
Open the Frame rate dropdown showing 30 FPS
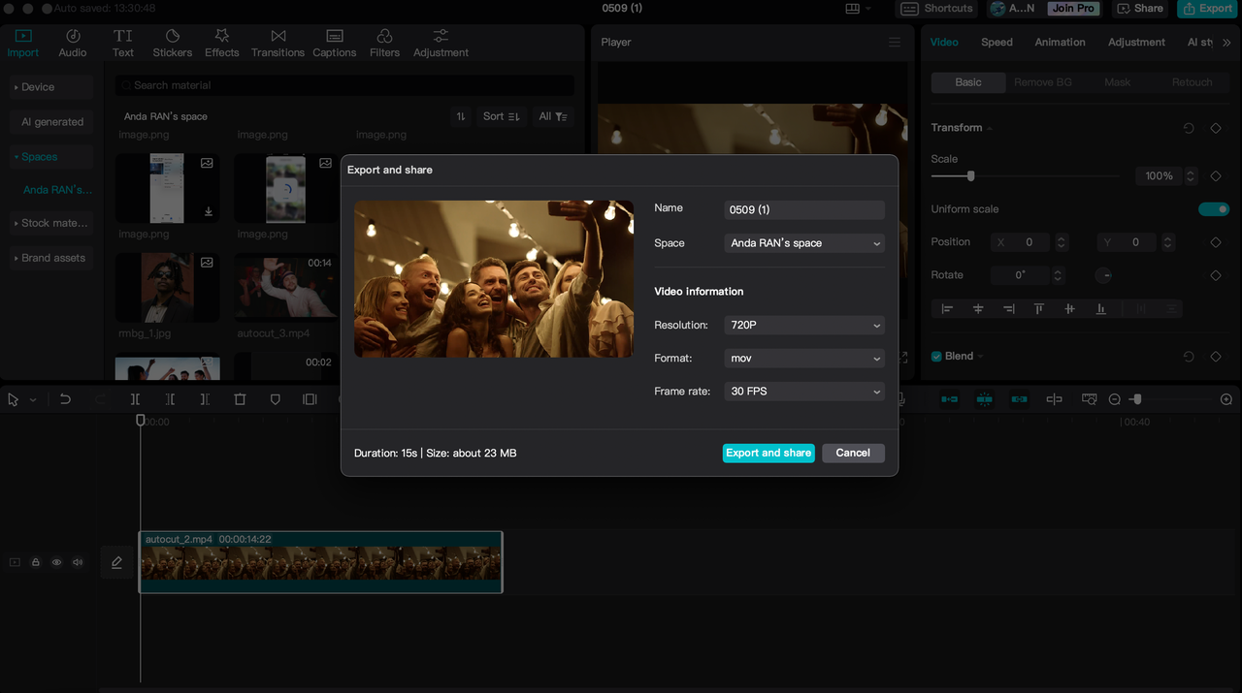804,392
